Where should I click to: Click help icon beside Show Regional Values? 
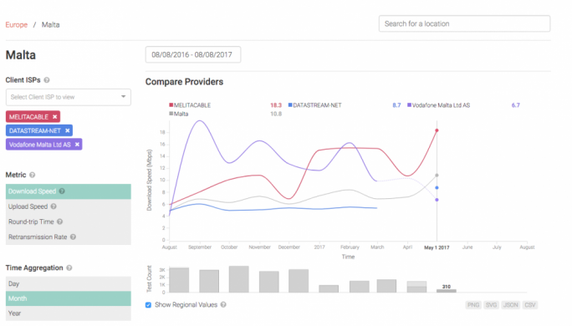tap(223, 304)
